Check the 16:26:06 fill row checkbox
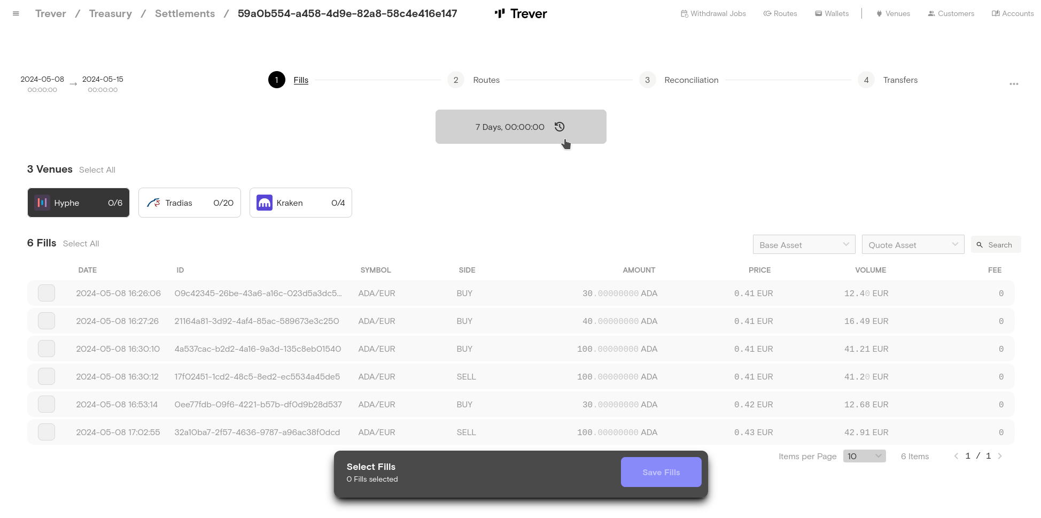This screenshot has height=518, width=1041. [x=46, y=293]
